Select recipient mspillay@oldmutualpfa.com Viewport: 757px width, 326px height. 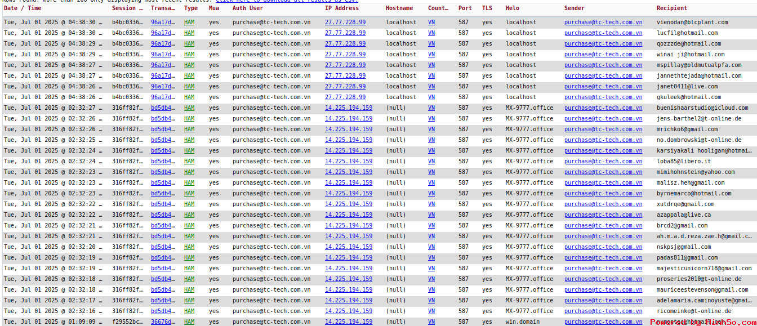point(699,65)
